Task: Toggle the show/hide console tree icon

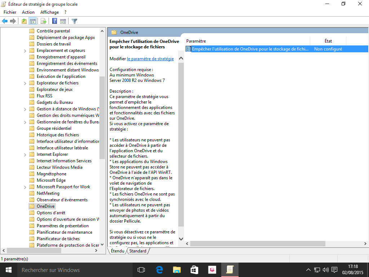Action: coord(32,21)
